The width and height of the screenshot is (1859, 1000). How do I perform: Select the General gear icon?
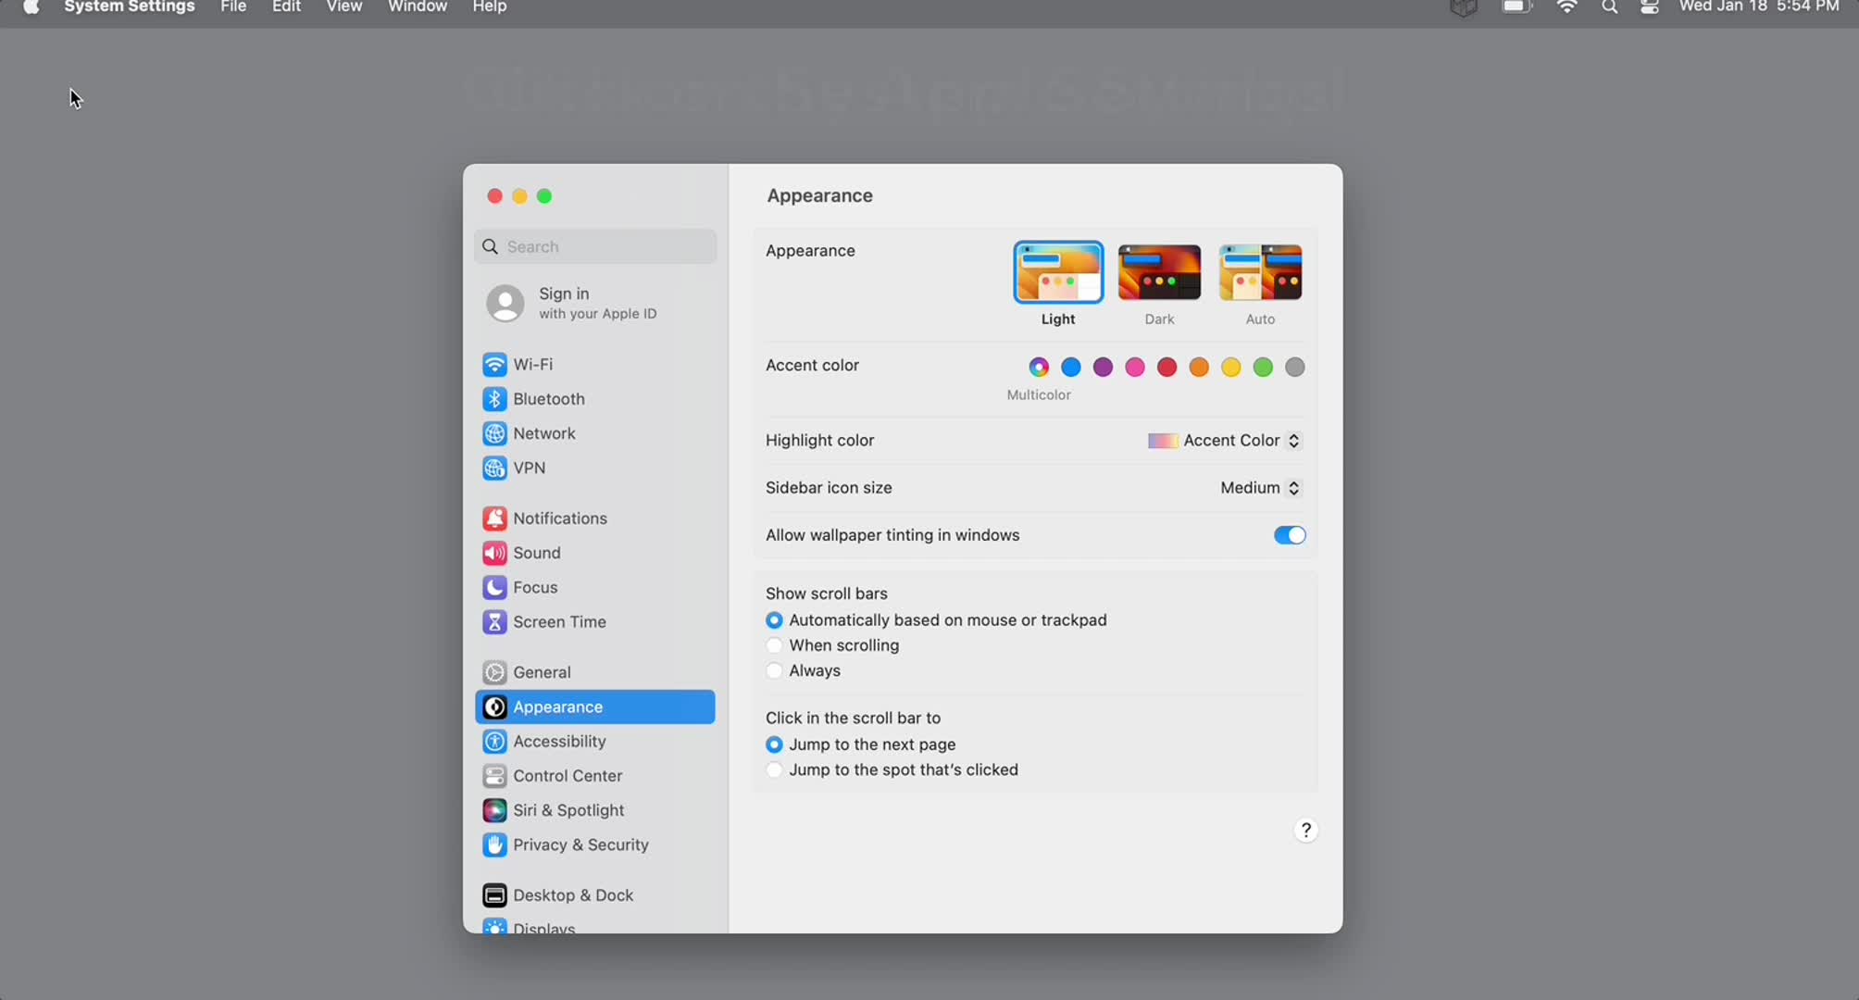point(494,672)
